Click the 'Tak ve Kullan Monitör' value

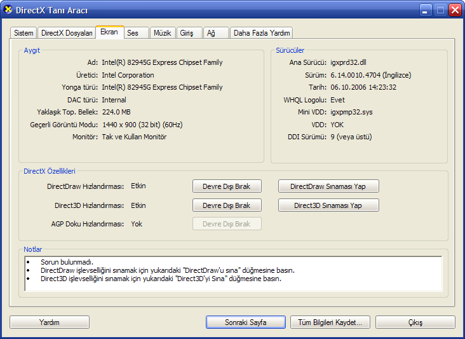click(x=134, y=137)
